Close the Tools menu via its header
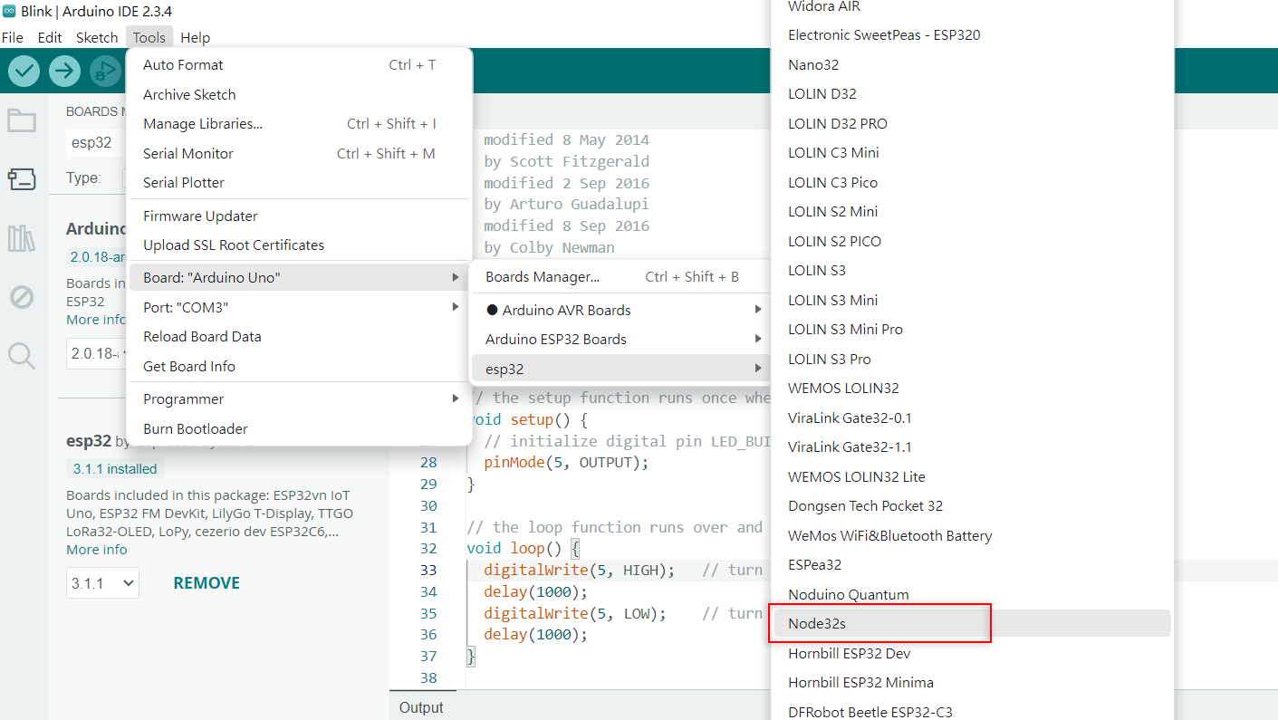The image size is (1278, 720). (149, 37)
